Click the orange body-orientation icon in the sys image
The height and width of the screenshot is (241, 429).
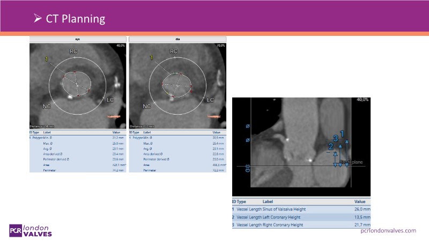pyautogui.click(x=114, y=116)
